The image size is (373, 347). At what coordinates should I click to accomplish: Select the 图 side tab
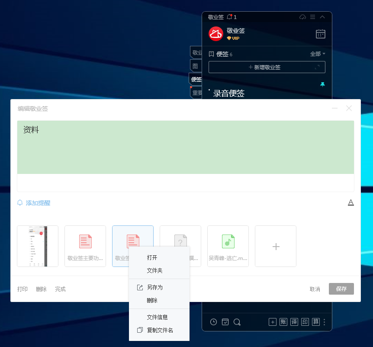coord(196,66)
